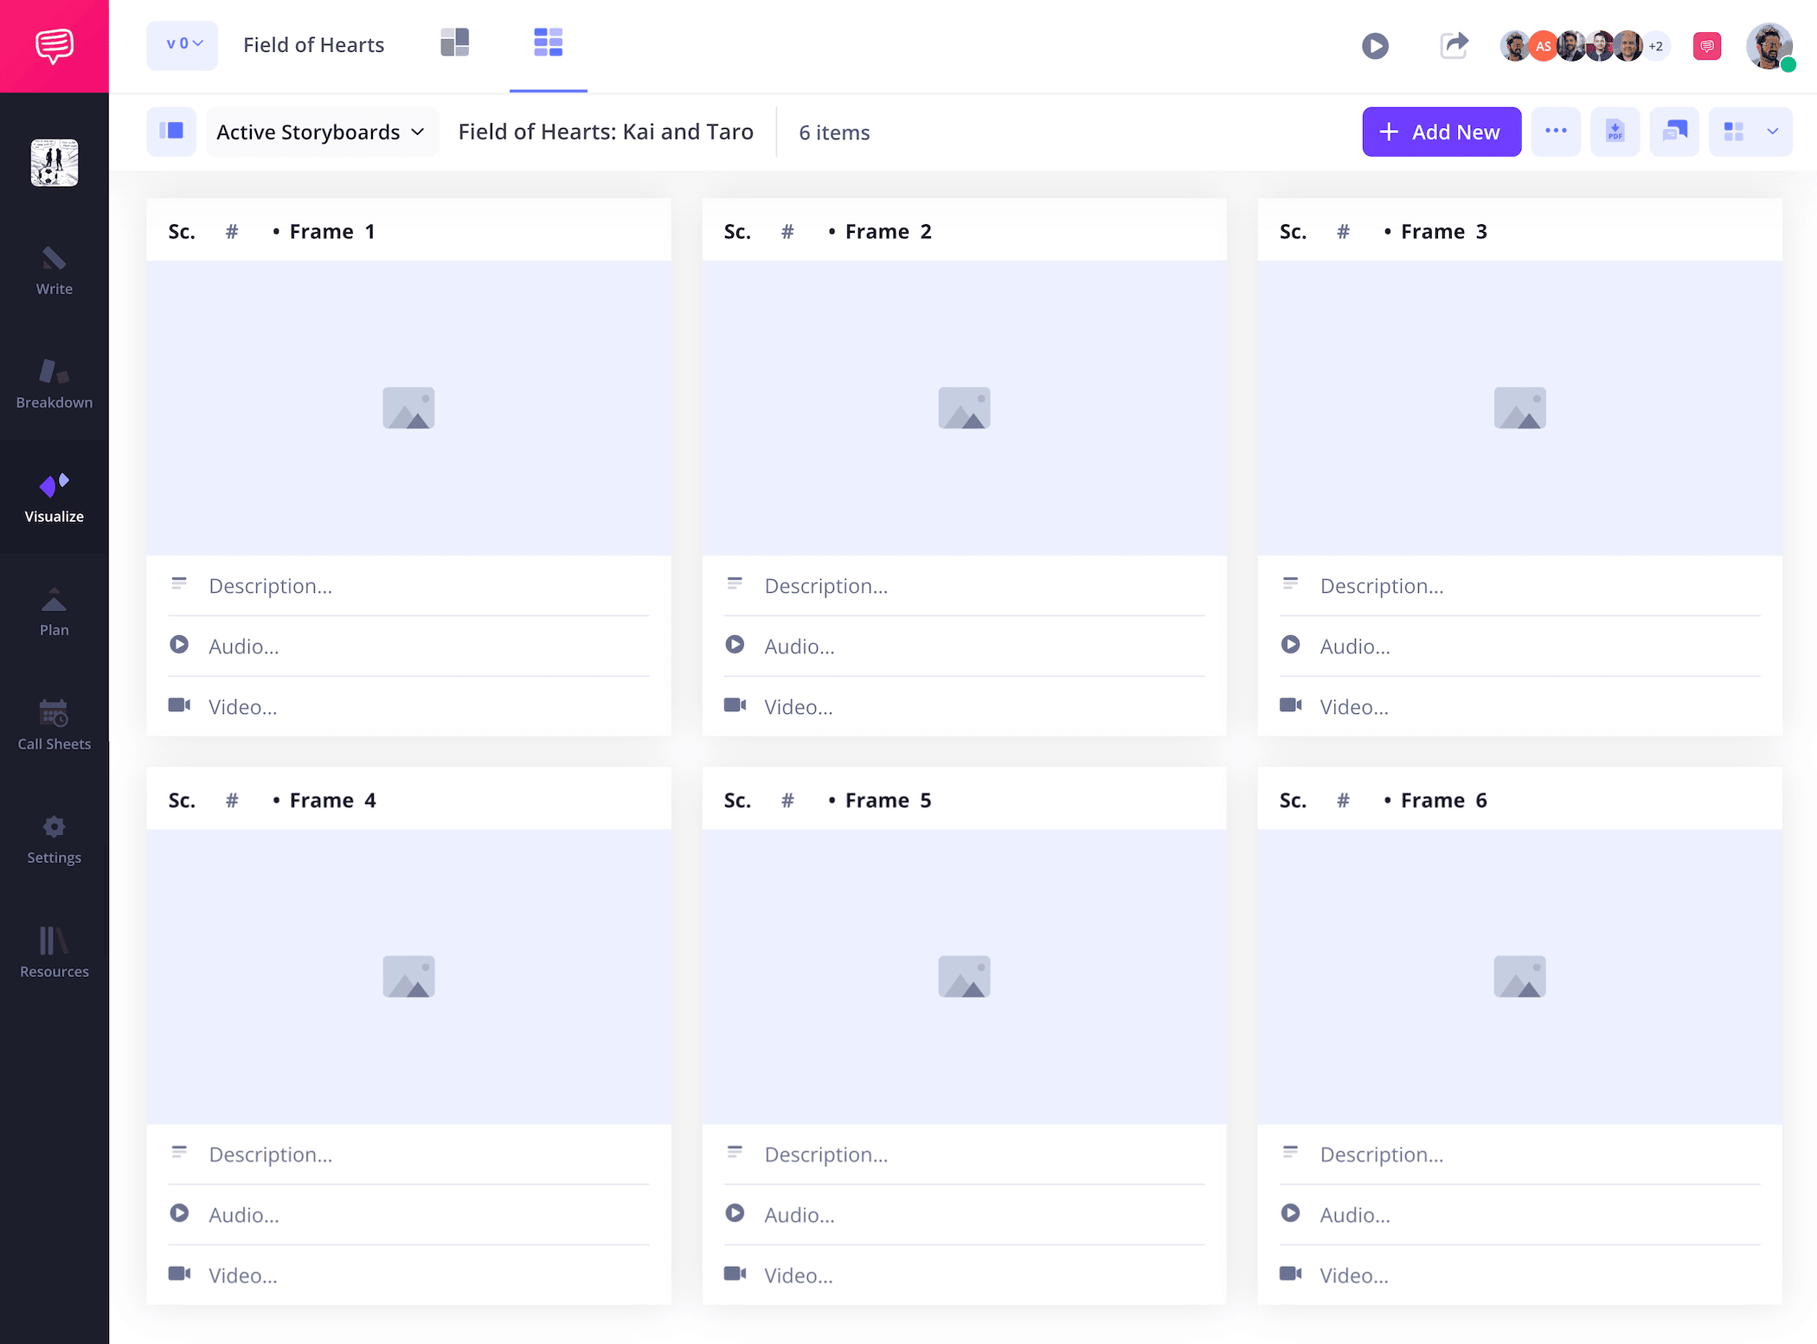Switch to the split layout view tab
Screen dimensions: 1817x1344
(454, 42)
